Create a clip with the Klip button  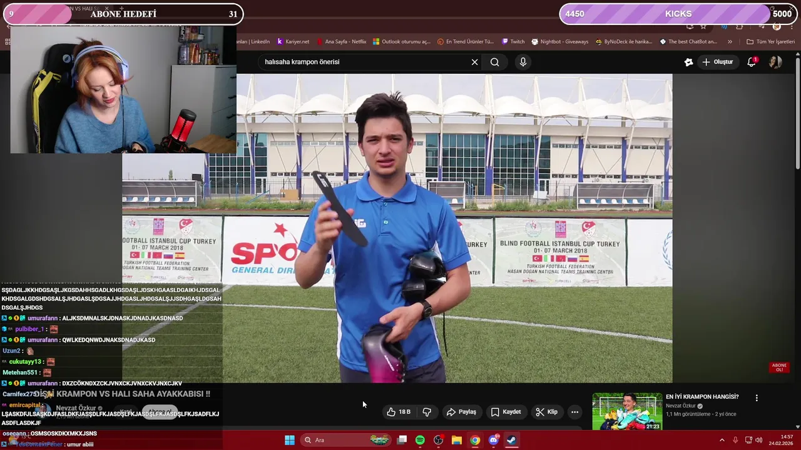tap(546, 412)
